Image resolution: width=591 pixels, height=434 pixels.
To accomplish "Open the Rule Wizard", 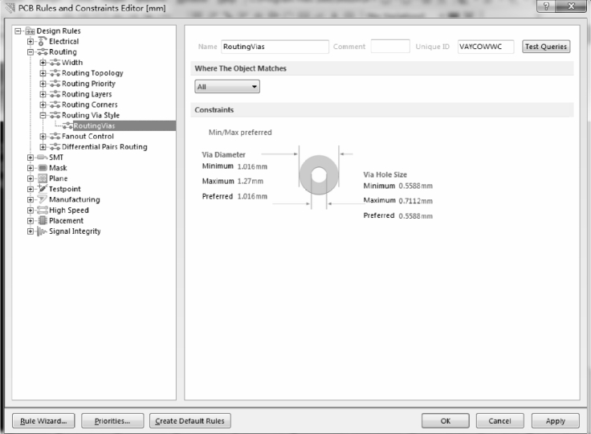I will [43, 421].
